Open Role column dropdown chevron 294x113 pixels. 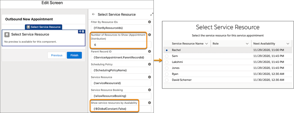coord(247,44)
